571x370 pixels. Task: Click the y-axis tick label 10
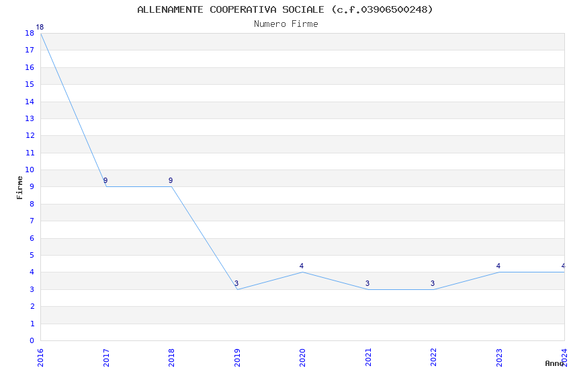click(30, 170)
